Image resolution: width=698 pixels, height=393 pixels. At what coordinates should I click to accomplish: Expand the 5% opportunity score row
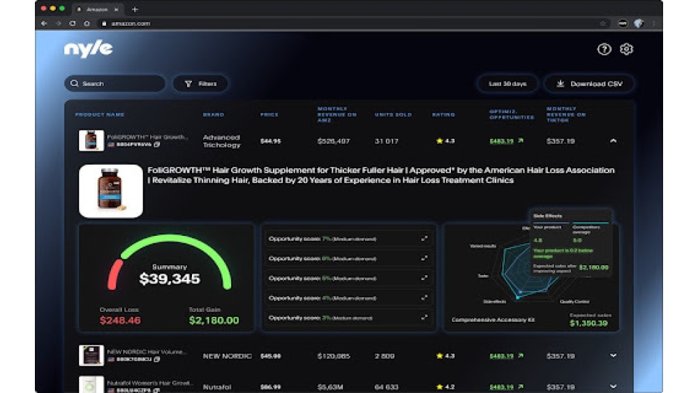[x=424, y=278]
